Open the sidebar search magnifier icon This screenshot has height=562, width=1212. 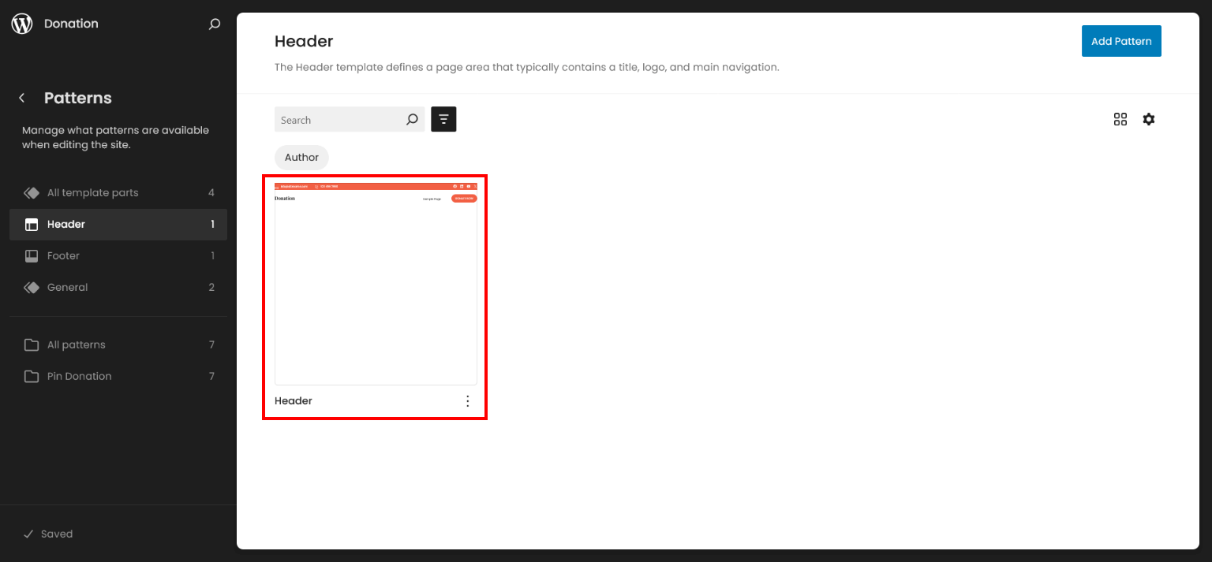pyautogui.click(x=214, y=24)
